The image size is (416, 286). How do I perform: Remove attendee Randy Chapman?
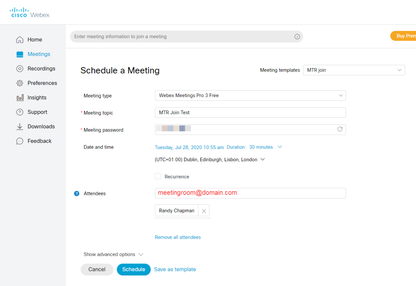[204, 211]
